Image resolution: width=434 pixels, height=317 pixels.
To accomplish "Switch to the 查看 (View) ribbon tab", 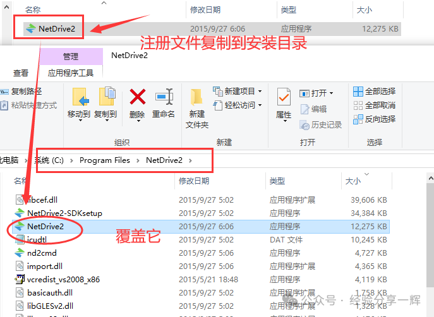I will click(21, 73).
